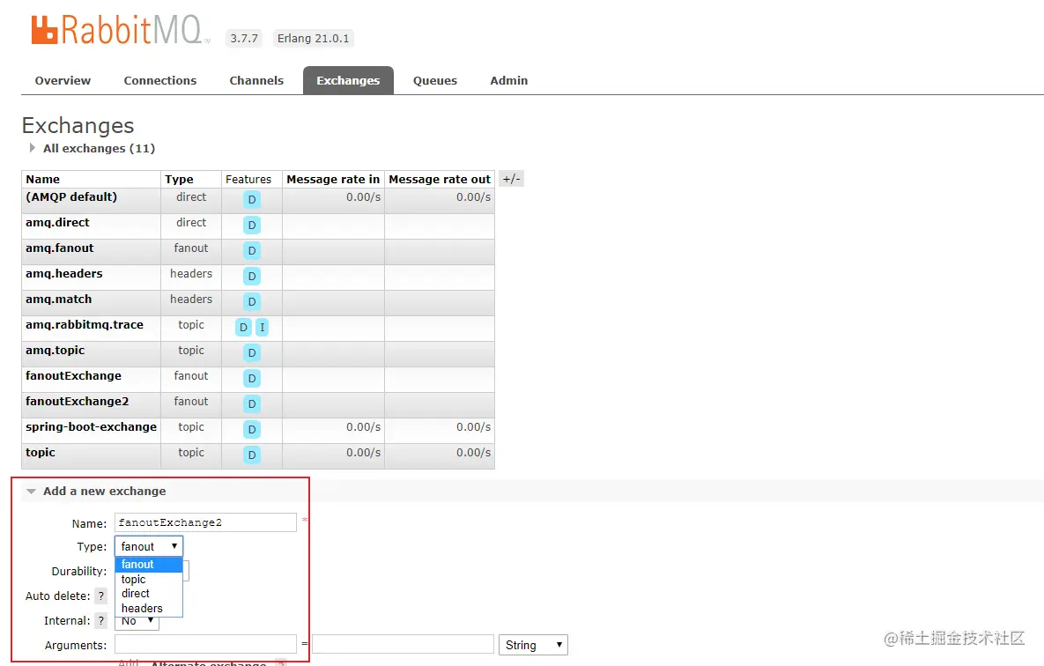Go to the Channels tab
This screenshot has width=1044, height=666.
point(256,80)
